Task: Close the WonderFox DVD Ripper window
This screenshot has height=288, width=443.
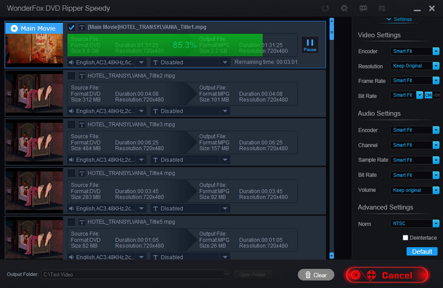Action: click(x=432, y=8)
